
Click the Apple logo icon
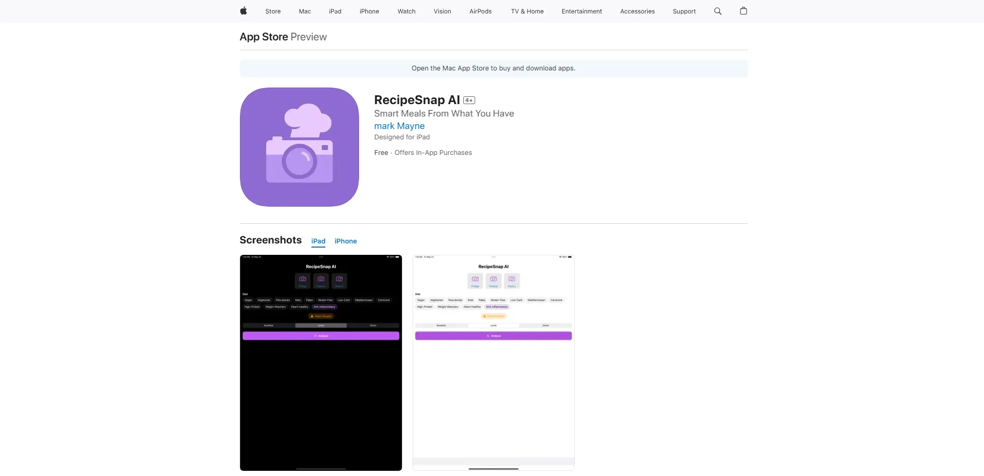(243, 11)
